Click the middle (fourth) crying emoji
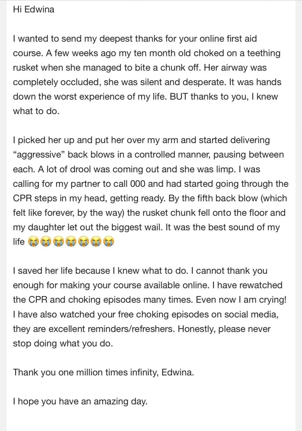Image resolution: width=302 pixels, height=431 pixels. click(71, 242)
